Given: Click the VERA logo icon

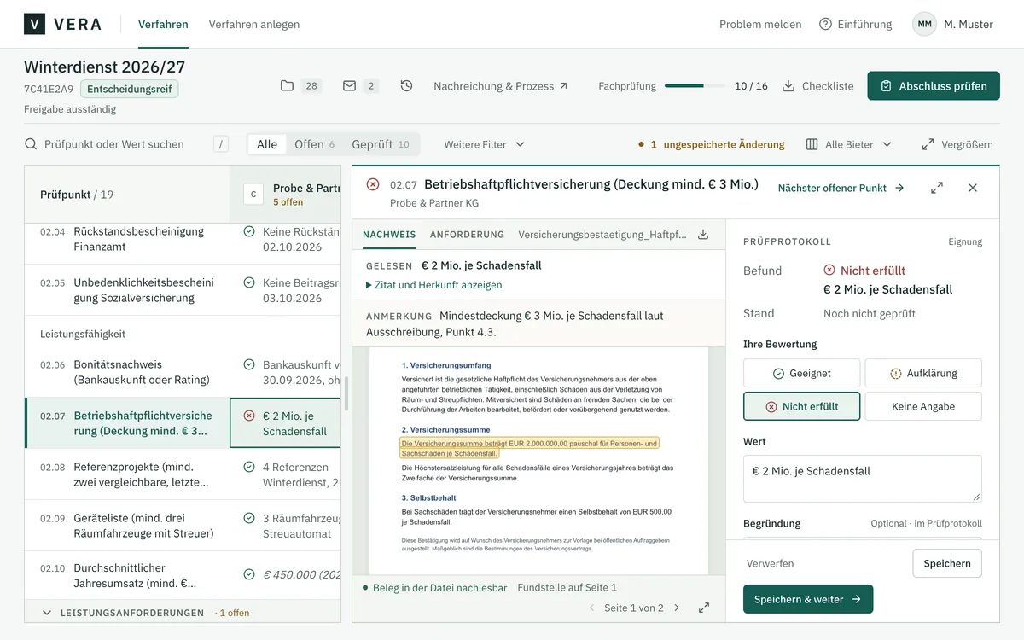Looking at the screenshot, I should coord(35,24).
